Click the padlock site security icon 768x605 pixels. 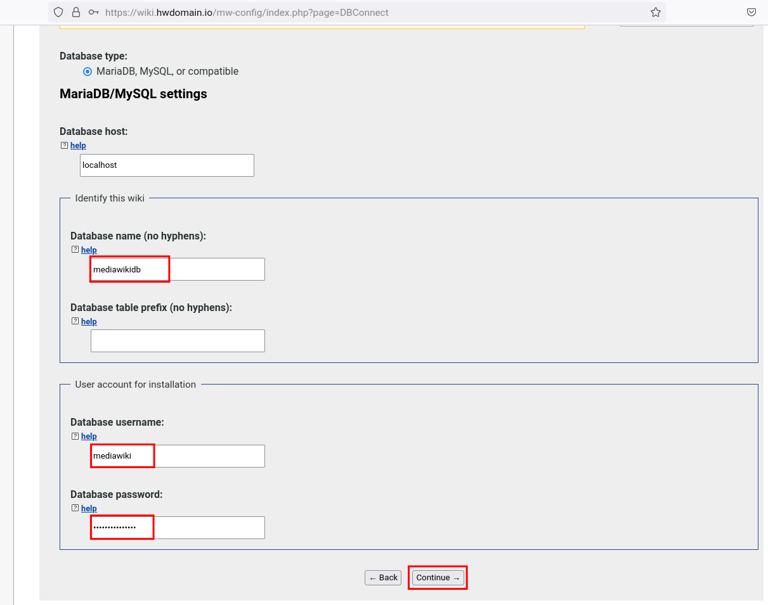pos(76,12)
